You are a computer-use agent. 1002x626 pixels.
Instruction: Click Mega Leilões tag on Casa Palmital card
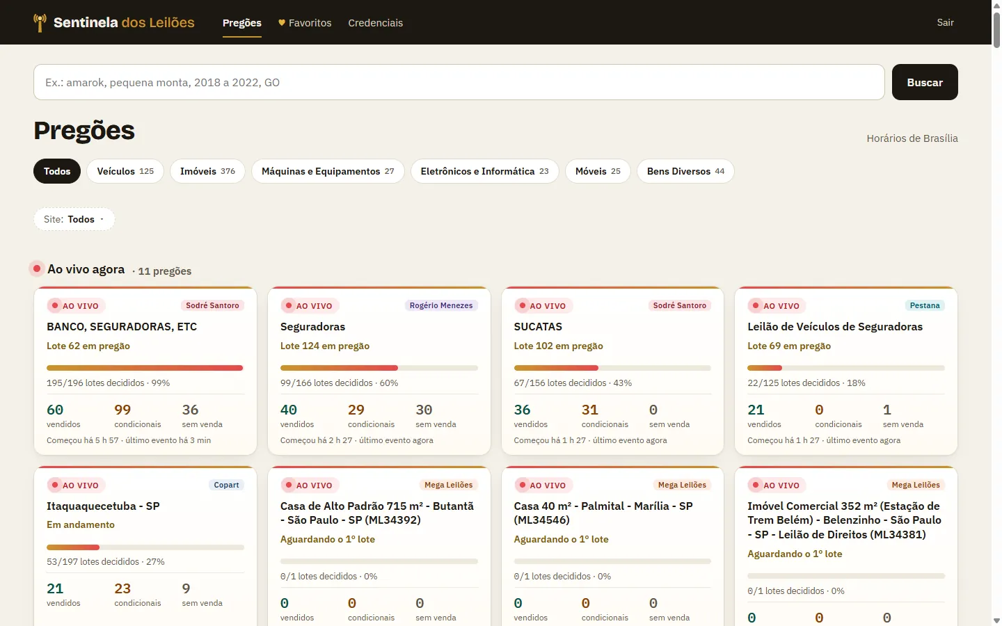682,485
